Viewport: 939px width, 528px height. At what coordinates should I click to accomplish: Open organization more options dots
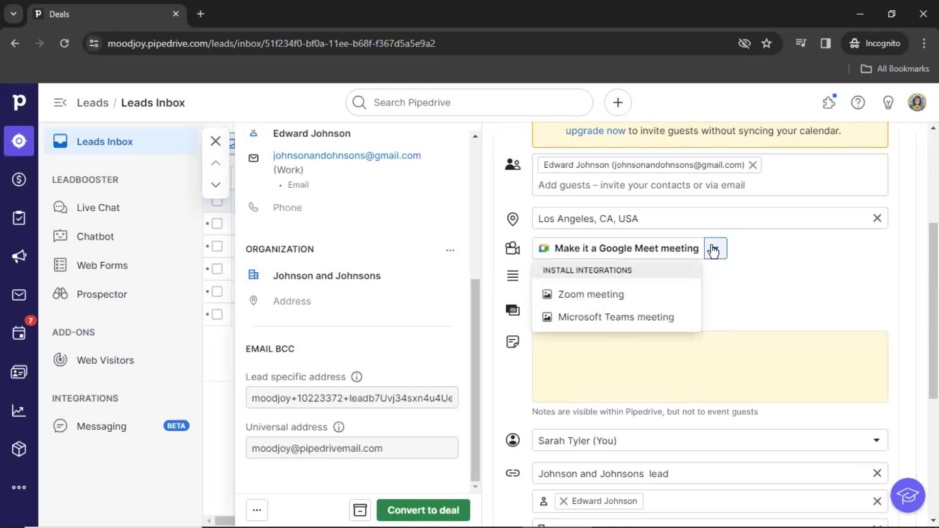point(450,250)
